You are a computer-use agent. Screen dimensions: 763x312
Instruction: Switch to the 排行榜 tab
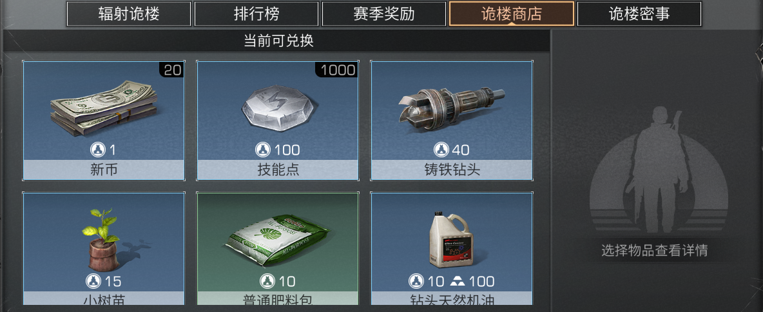click(256, 14)
